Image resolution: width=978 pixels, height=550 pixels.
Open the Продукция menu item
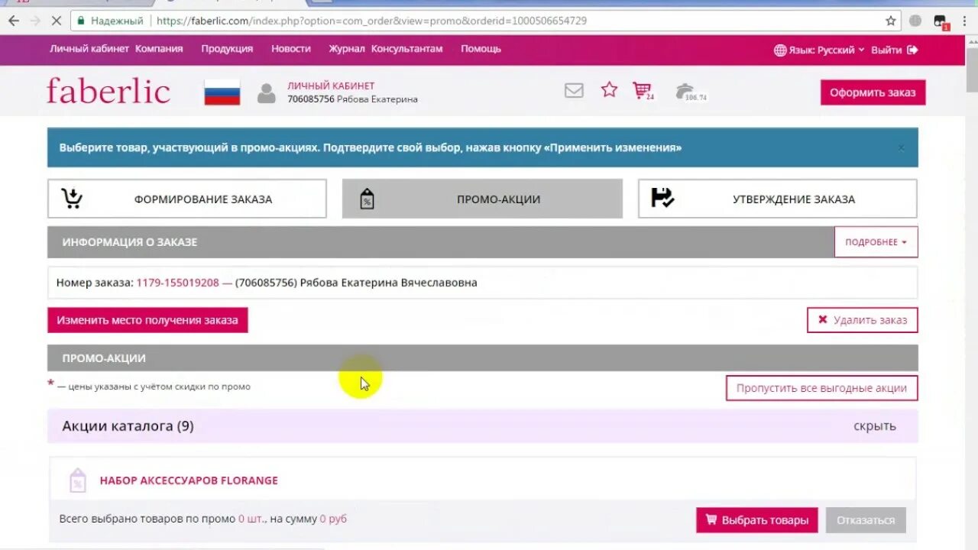click(x=227, y=48)
